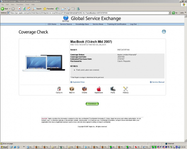The height and width of the screenshot is (149, 187).
Task: Click the blue help question mark icon
Action: coord(164,32)
